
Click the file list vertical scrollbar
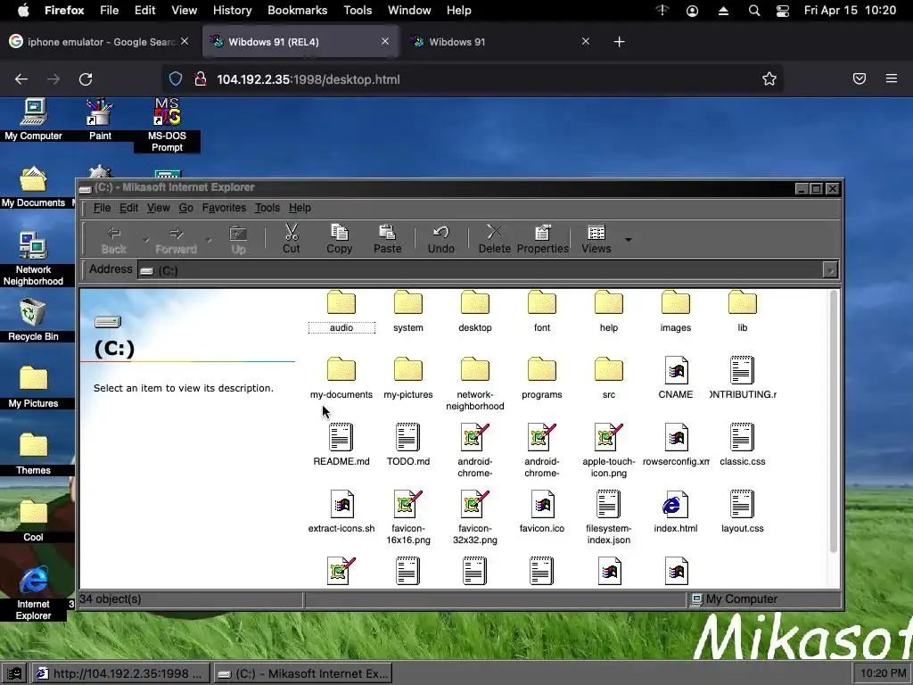click(x=834, y=422)
